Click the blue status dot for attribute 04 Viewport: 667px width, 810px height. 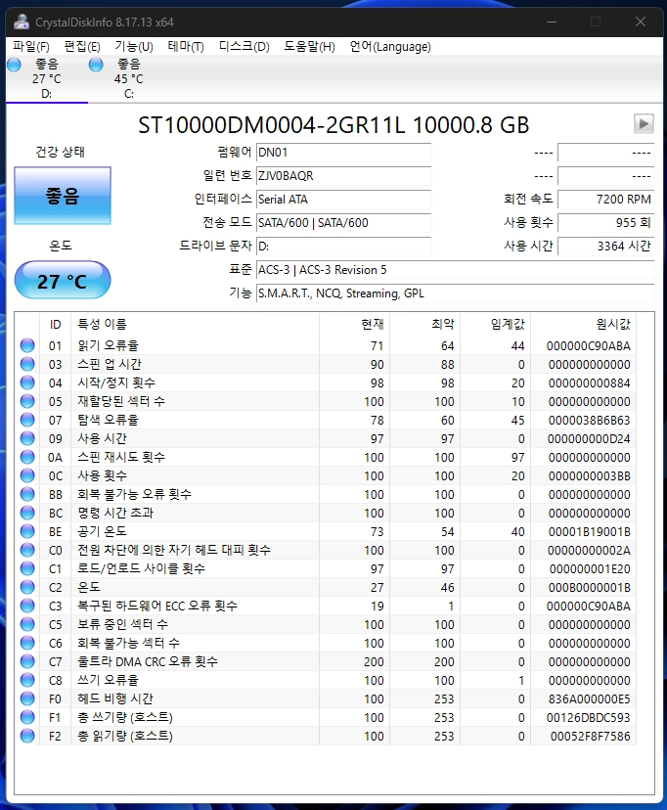[x=27, y=382]
